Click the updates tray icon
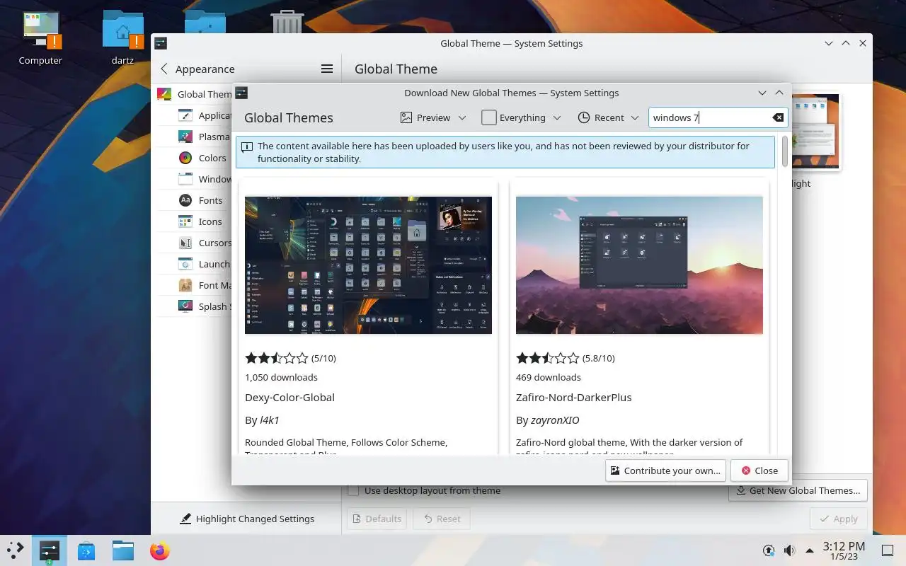This screenshot has width=906, height=566. (x=769, y=550)
